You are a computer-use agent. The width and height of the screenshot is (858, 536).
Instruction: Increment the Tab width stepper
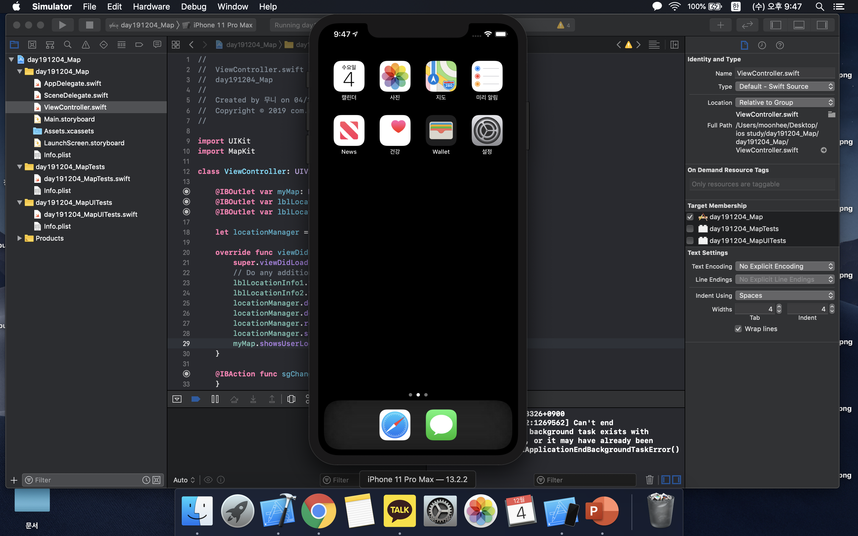point(779,307)
